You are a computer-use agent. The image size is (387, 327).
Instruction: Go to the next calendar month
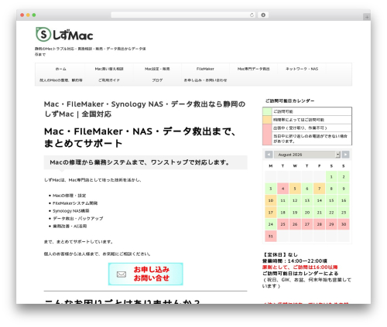point(345,155)
